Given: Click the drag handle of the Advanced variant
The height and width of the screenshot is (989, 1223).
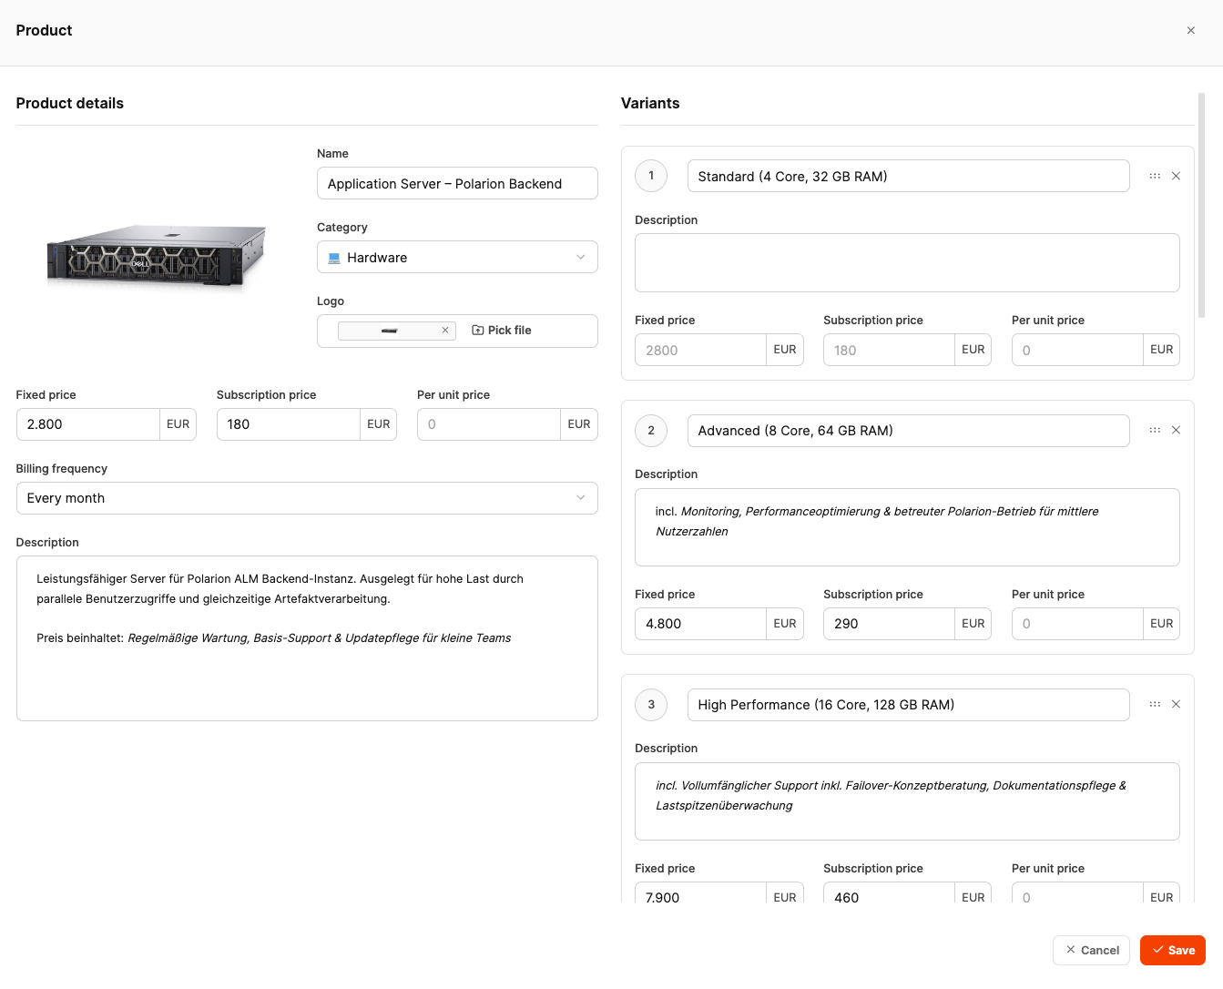Looking at the screenshot, I should click(1155, 430).
